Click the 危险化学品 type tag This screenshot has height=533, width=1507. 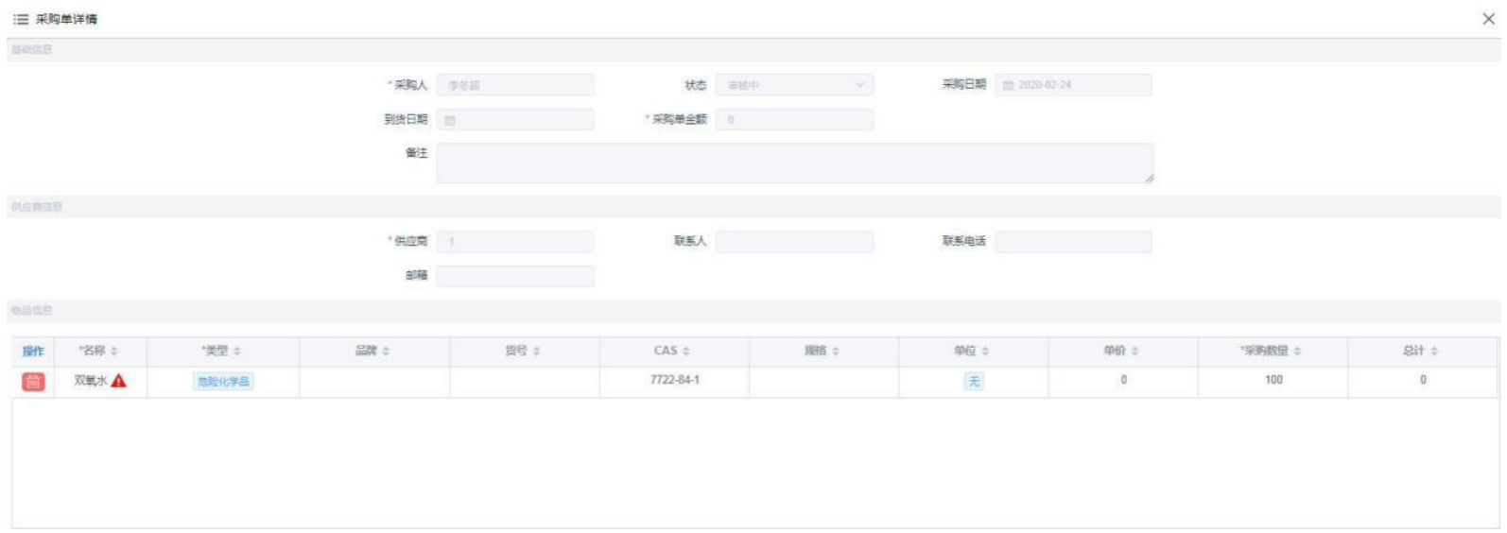pyautogui.click(x=224, y=382)
